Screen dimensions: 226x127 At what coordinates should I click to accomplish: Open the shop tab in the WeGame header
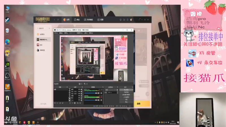(x=77, y=20)
